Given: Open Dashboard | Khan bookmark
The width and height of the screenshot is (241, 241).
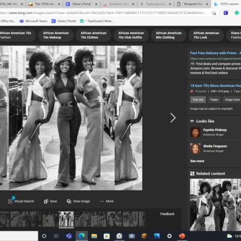Looking at the screenshot, I should (x=97, y=21).
